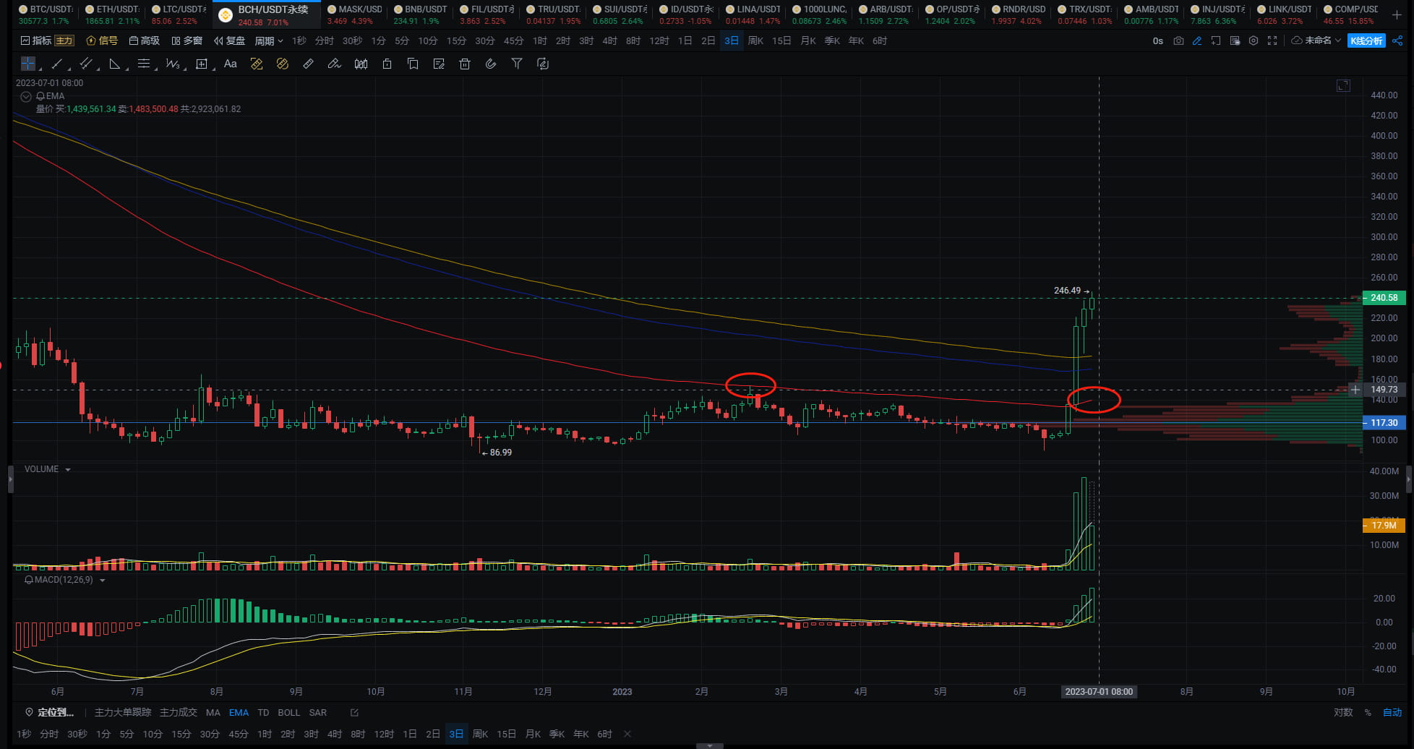Select the crosshair cursor tool
Viewport: 1414px width, 749px height.
28,64
